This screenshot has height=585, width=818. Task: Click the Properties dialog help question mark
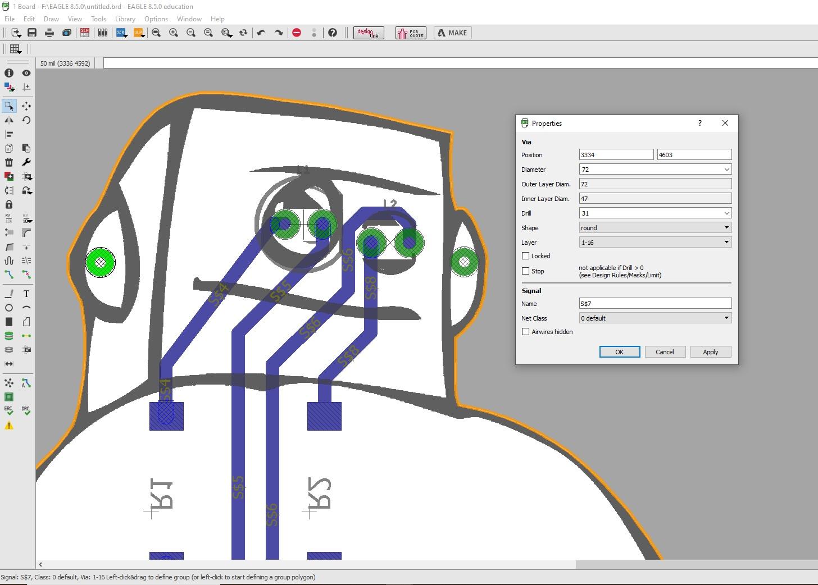point(700,123)
